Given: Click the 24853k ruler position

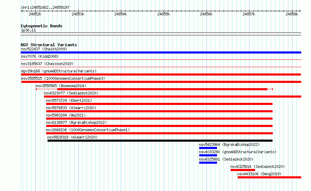Looking at the screenshot, I should pyautogui.click(x=78, y=14).
